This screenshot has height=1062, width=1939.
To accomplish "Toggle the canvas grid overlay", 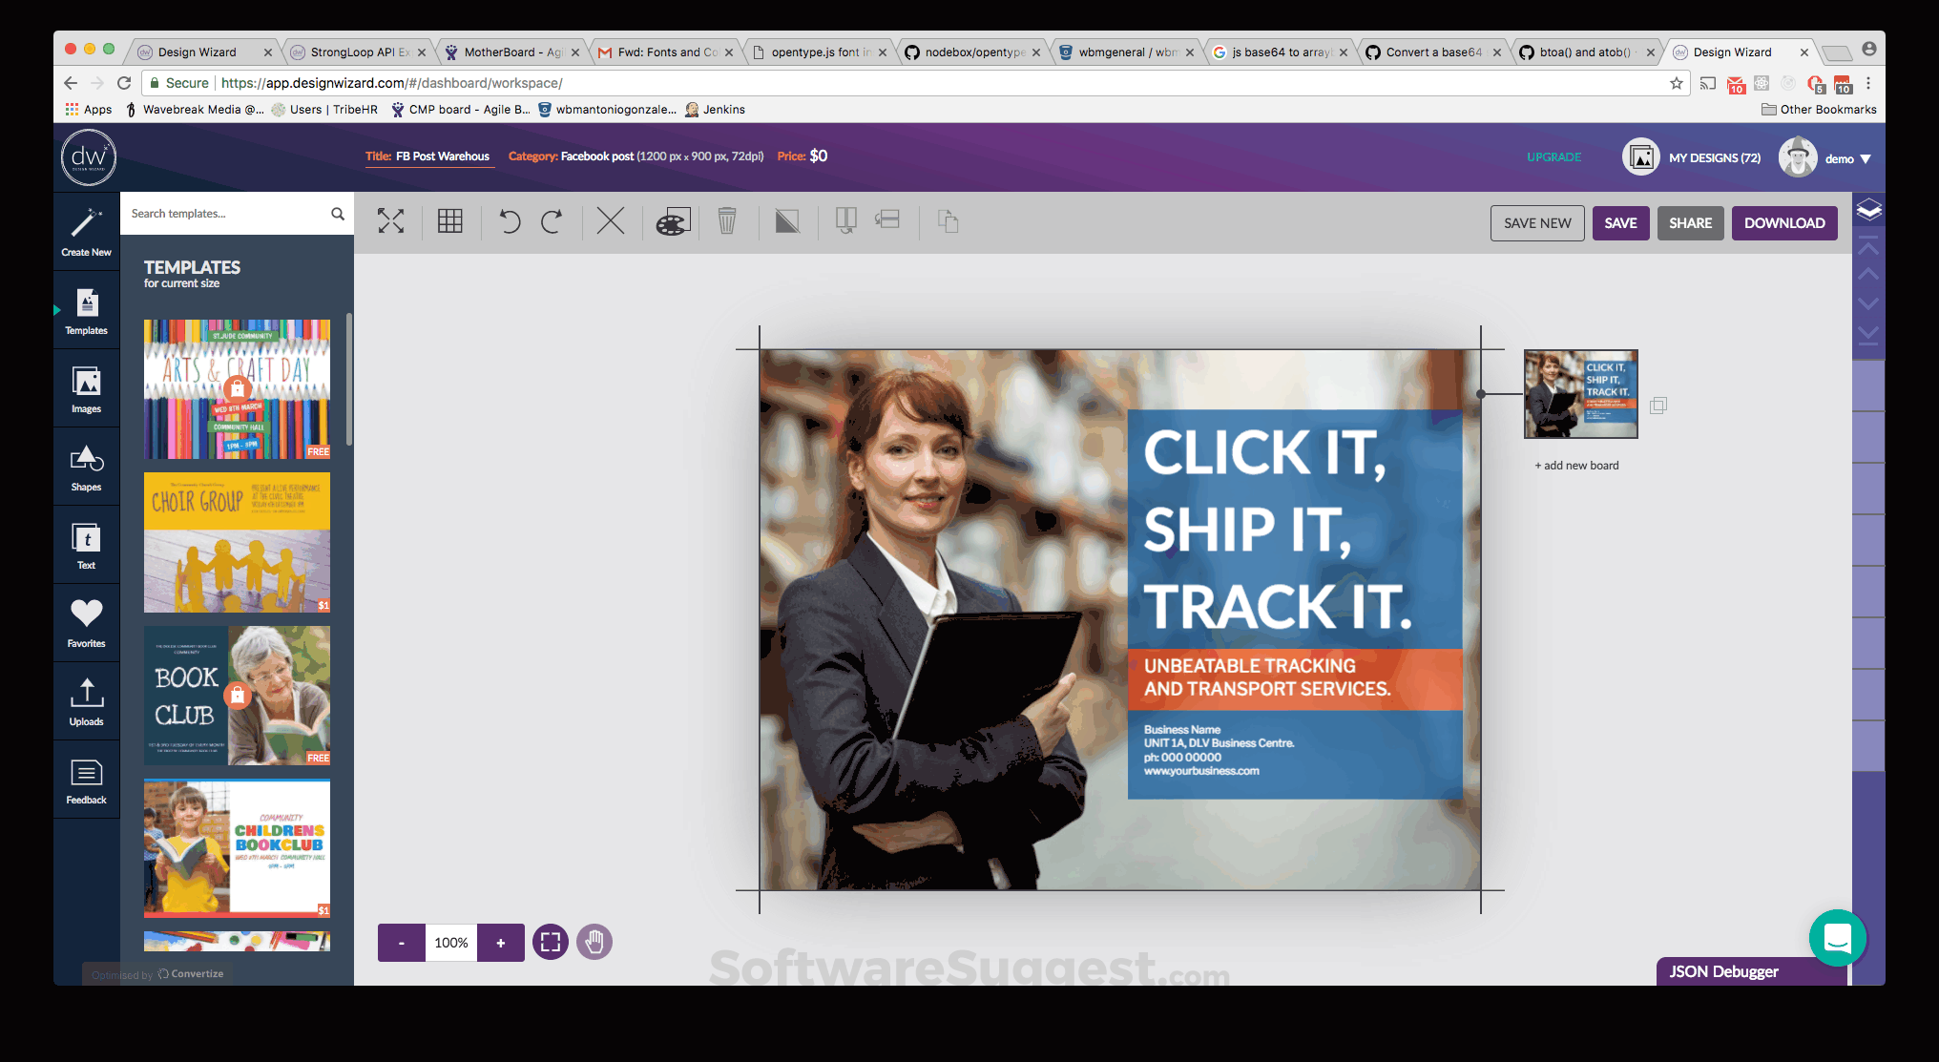I will click(449, 221).
